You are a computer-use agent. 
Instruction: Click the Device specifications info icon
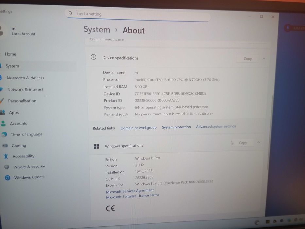point(93,57)
